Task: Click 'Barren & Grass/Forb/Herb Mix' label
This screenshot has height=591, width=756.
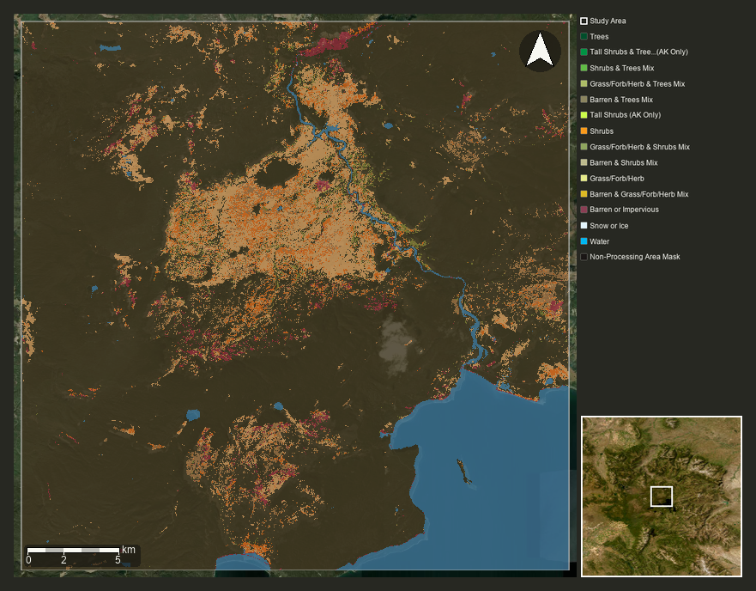Action: pyautogui.click(x=638, y=194)
